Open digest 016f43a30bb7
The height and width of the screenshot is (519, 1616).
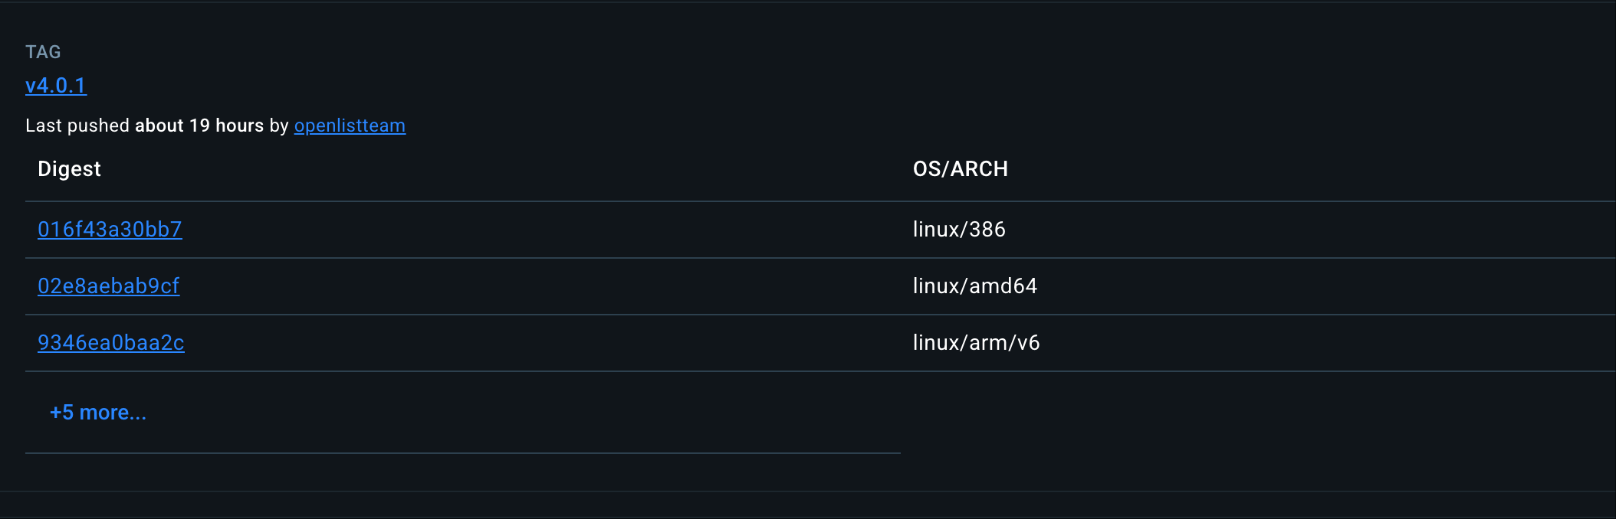110,230
